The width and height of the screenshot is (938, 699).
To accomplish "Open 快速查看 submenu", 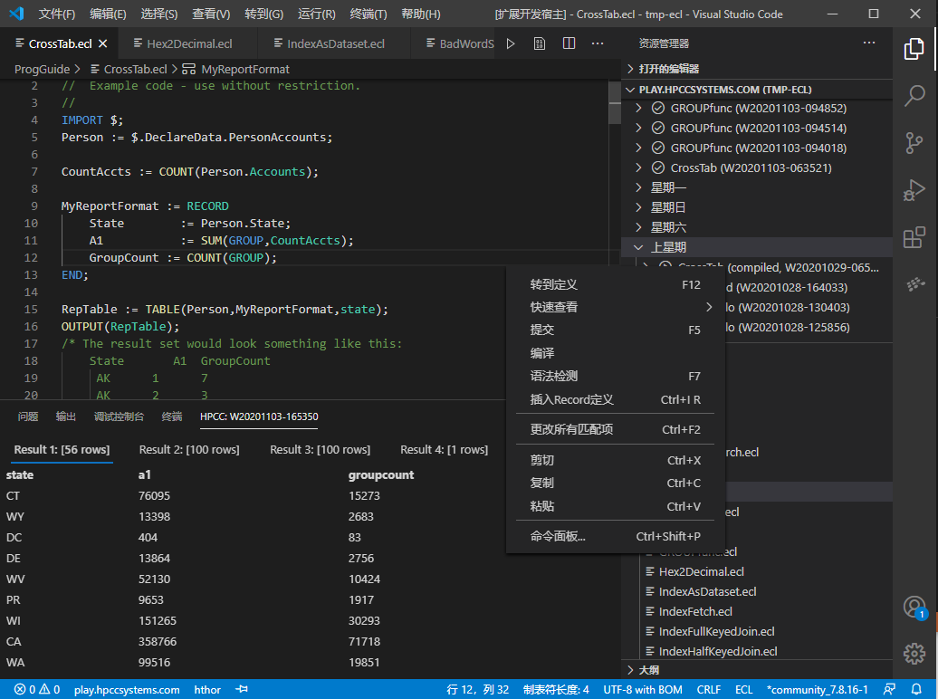I will (x=615, y=307).
